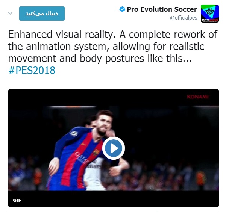Play the PES 2018 GIF
Viewport: 226px width, 213px height.
click(114, 148)
